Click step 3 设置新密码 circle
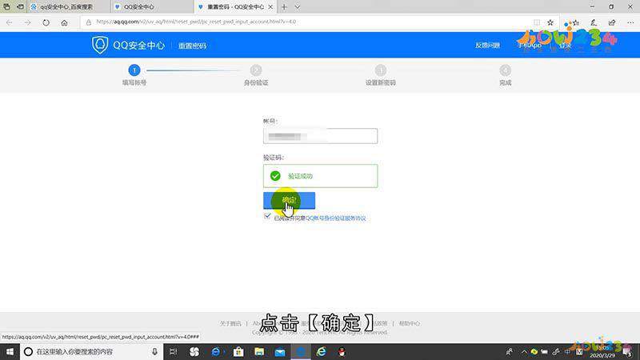Image resolution: width=640 pixels, height=360 pixels. pos(381,70)
